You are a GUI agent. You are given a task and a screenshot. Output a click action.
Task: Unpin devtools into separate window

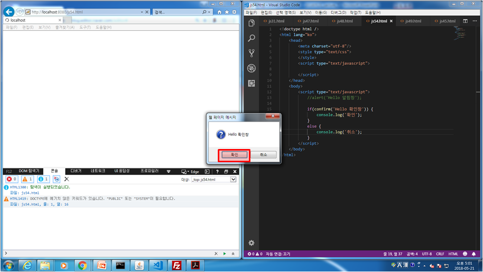pyautogui.click(x=226, y=171)
